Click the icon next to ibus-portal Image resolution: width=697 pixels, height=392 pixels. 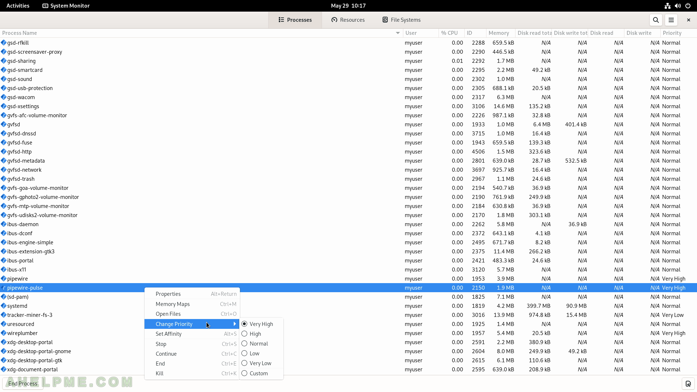point(4,261)
